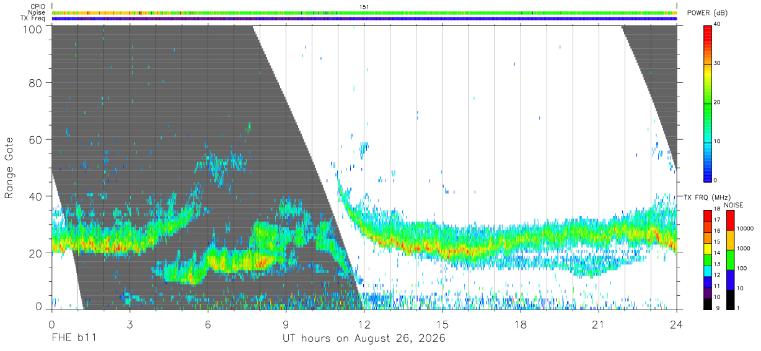761x351 pixels.
Task: Select the CPID value 151 label
Action: point(364,7)
